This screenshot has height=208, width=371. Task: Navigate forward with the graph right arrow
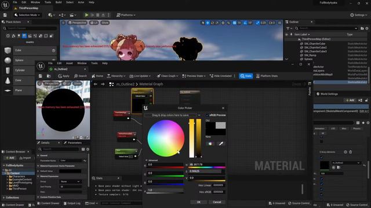coord(103,84)
